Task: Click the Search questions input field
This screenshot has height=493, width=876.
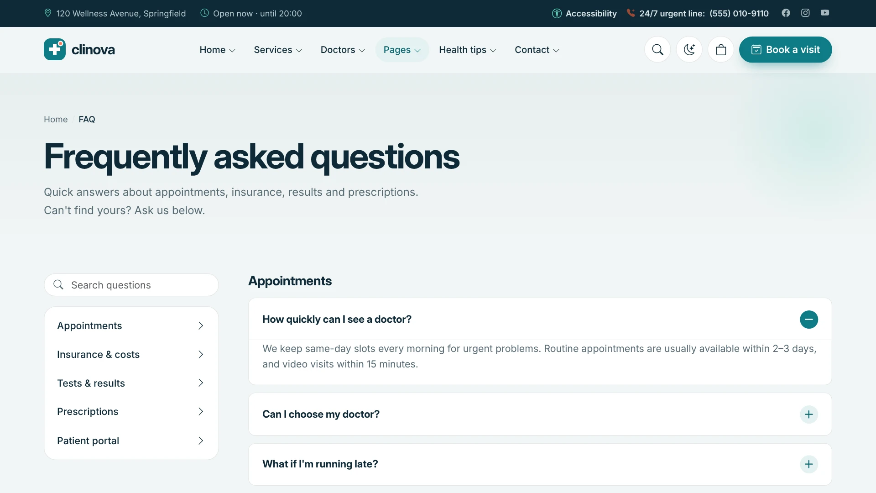Action: point(131,285)
